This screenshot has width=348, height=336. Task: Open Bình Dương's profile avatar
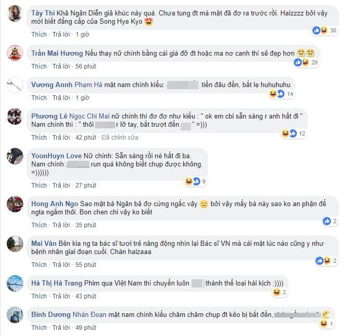[x=15, y=315]
